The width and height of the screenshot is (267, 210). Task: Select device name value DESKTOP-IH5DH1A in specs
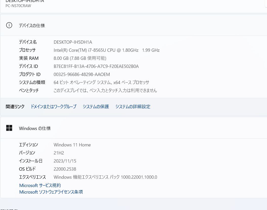pos(73,42)
